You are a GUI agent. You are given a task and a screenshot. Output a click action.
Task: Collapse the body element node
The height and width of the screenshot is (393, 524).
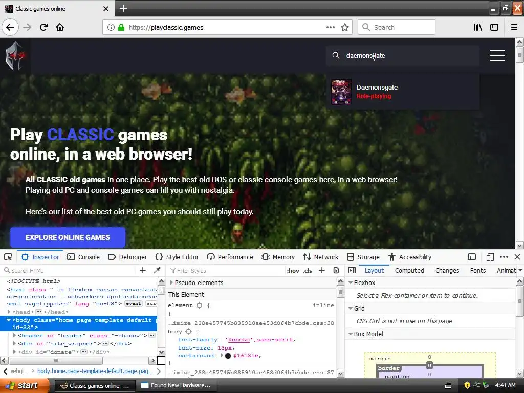(9, 320)
